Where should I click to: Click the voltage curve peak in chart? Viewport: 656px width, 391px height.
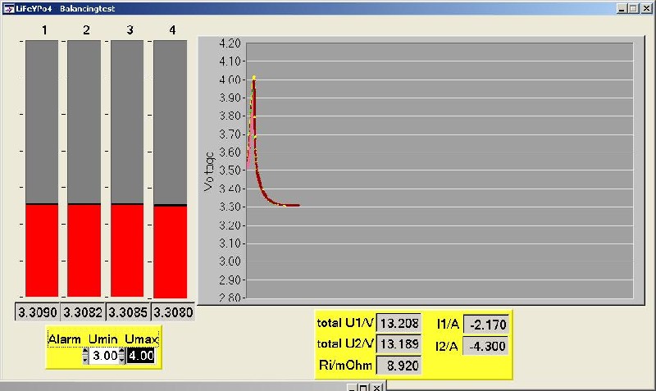[254, 79]
